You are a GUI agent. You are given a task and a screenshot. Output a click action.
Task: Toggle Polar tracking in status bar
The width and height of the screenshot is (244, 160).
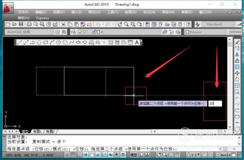(86, 154)
